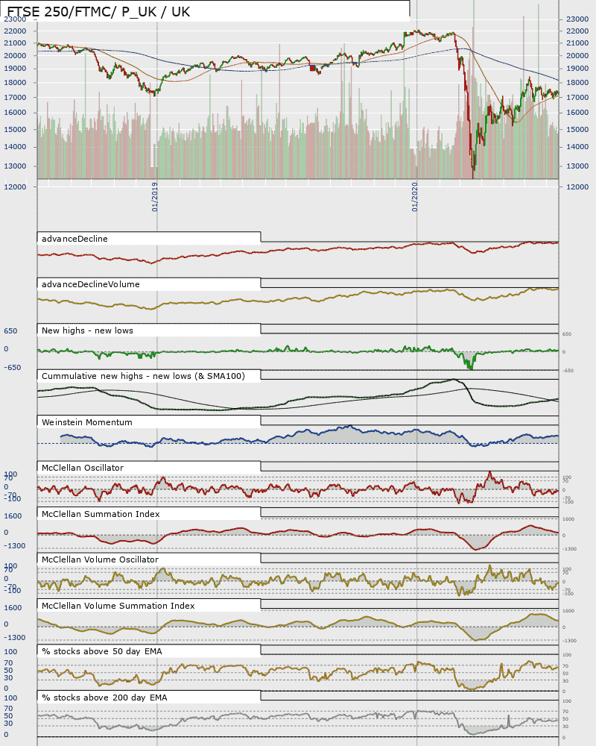Click 13000 on the right price axis
This screenshot has height=746, width=596.
coord(577,166)
